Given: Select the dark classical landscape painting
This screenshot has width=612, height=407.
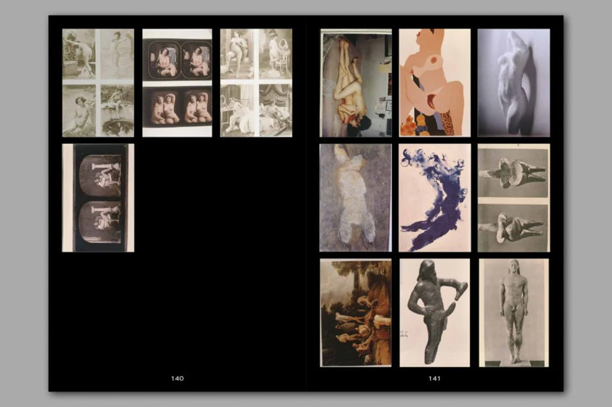Looking at the screenshot, I should click(355, 312).
